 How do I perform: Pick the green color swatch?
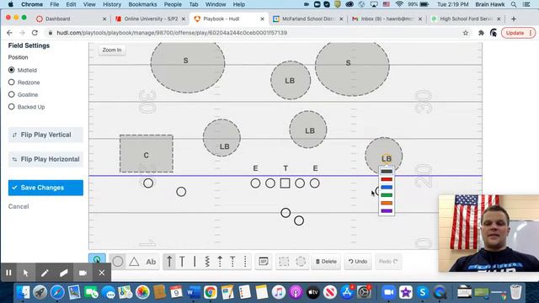(x=387, y=195)
